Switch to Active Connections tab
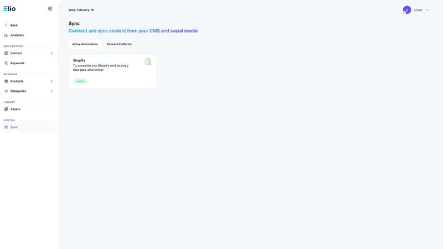 (x=85, y=44)
